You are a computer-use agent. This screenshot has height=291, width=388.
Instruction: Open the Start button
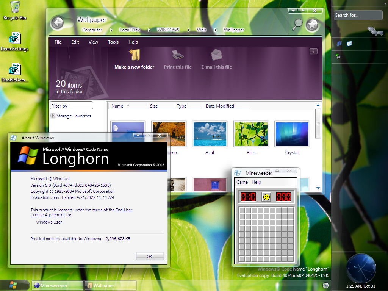pos(13,285)
